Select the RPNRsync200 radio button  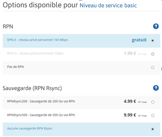153,102
